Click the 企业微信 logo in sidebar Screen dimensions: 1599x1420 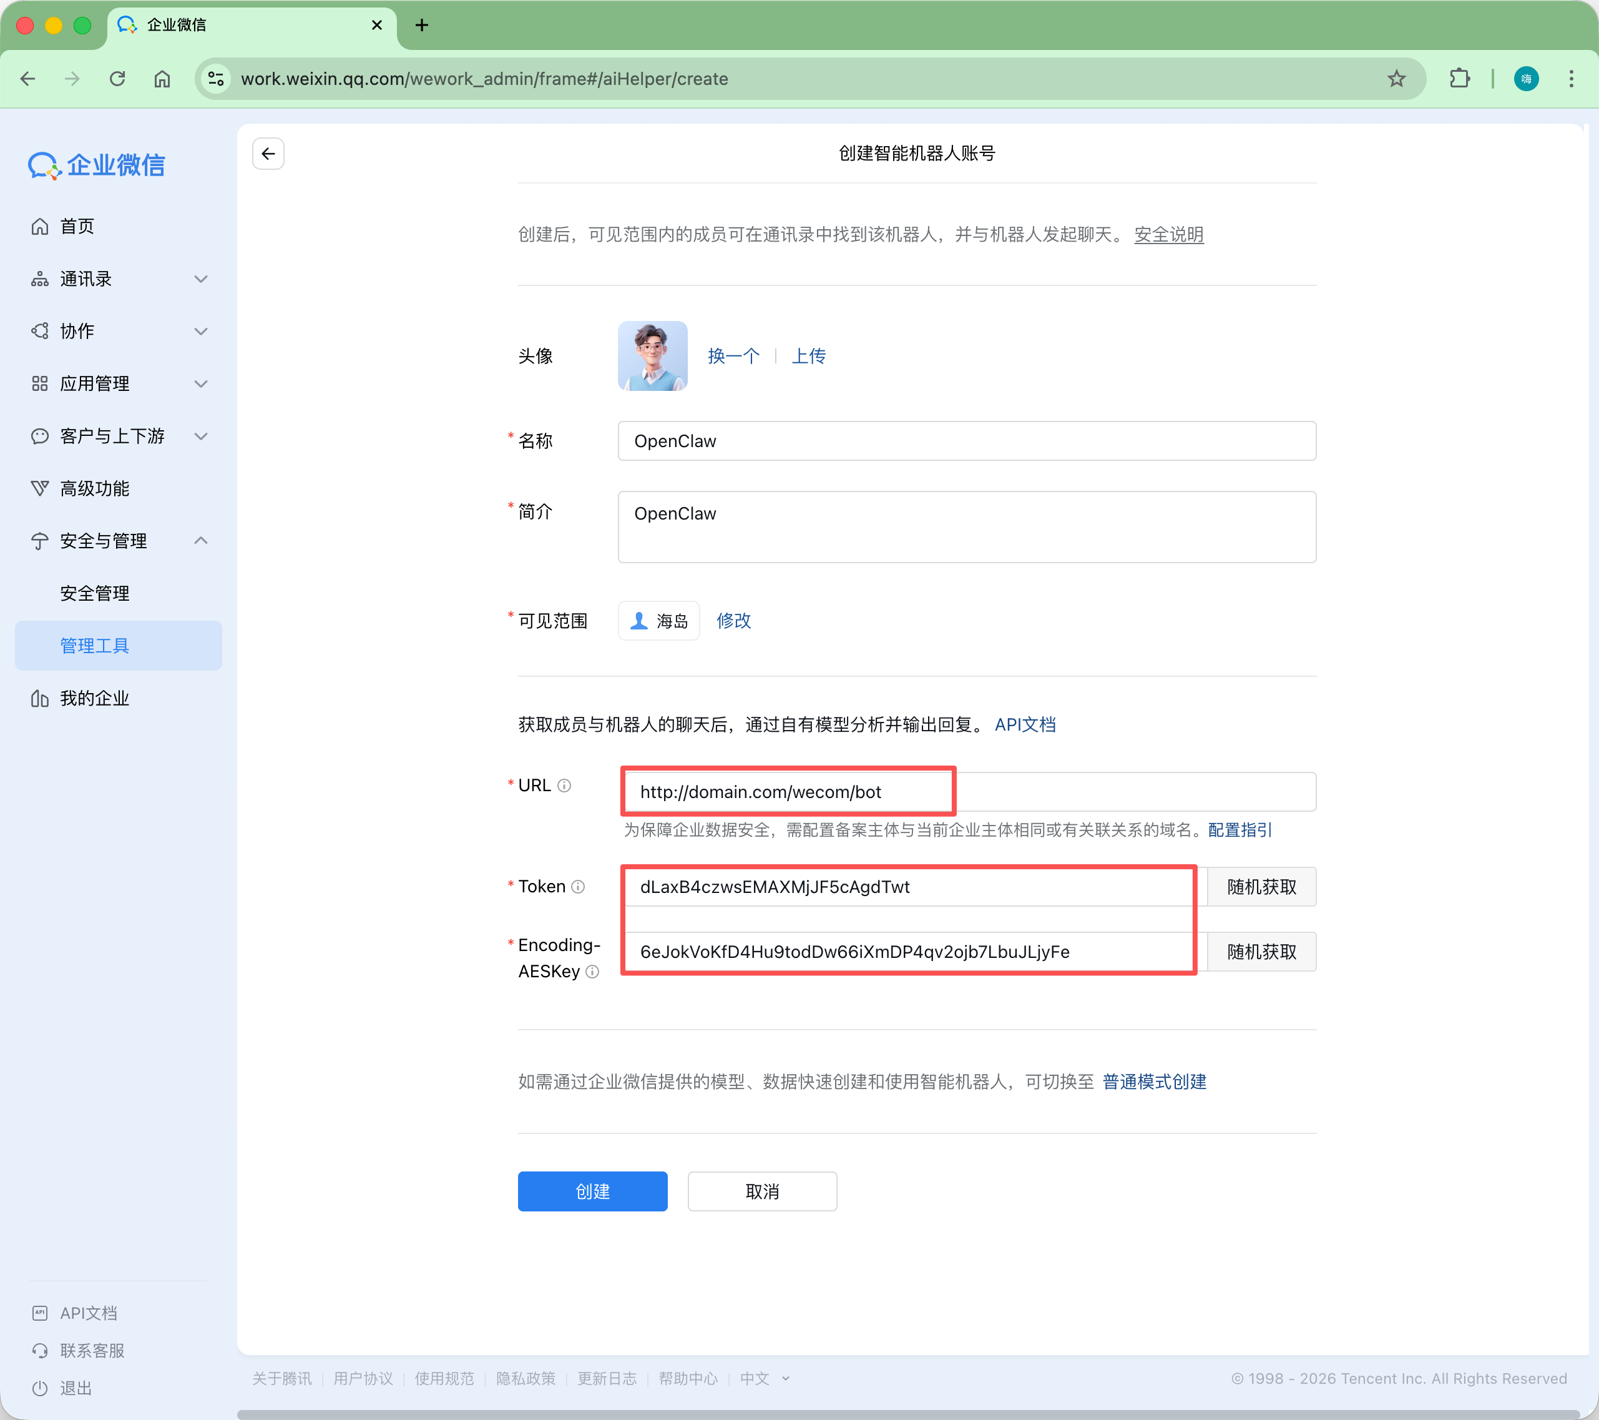[x=97, y=165]
